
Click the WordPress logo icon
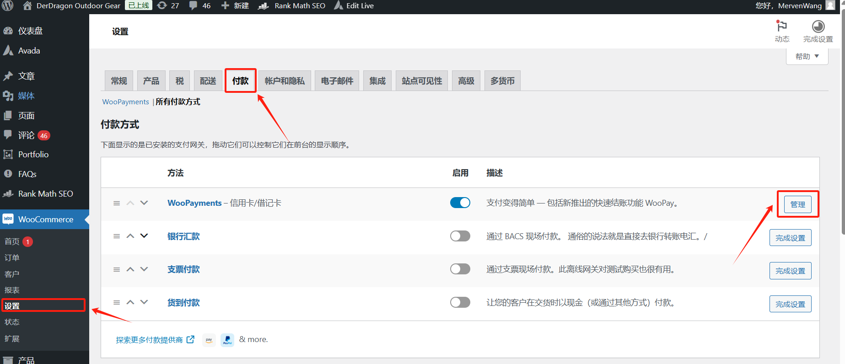point(8,5)
